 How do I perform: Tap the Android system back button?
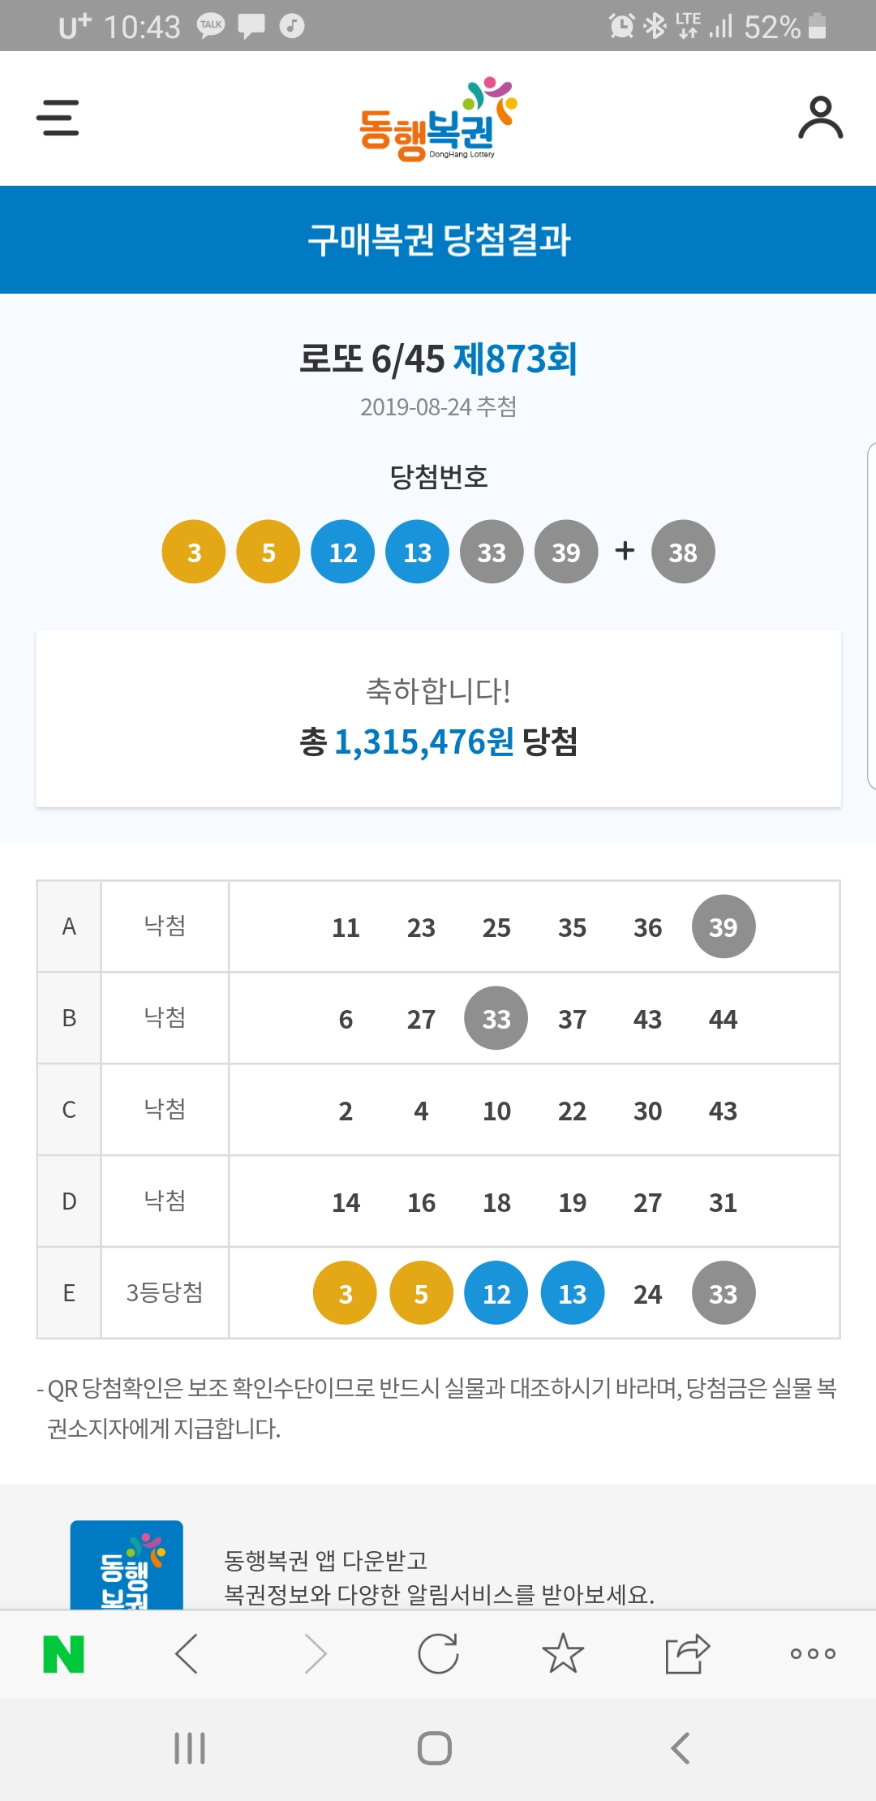(x=681, y=1747)
